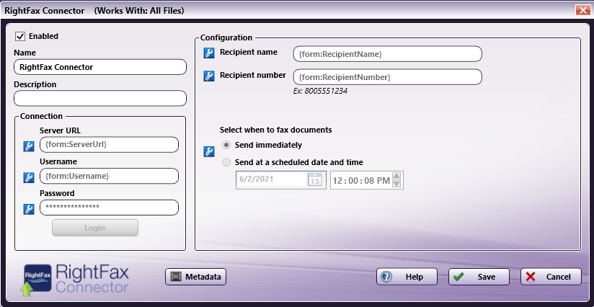Click the empty Description field
This screenshot has width=594, height=307.
tap(100, 99)
